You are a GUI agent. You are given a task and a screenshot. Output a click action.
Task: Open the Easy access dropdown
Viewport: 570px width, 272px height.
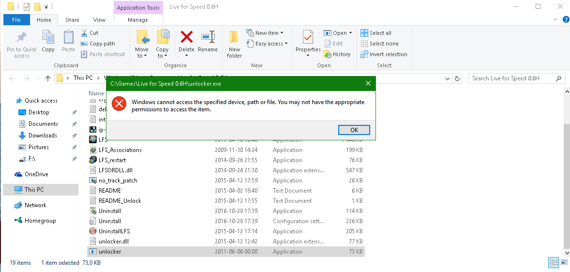click(267, 44)
